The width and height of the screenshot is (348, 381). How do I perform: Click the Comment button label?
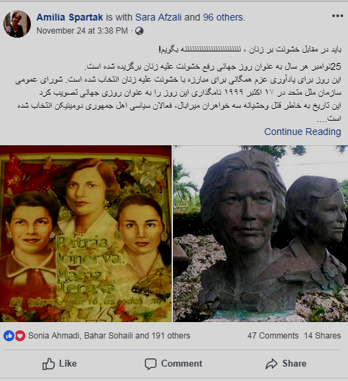click(x=181, y=364)
